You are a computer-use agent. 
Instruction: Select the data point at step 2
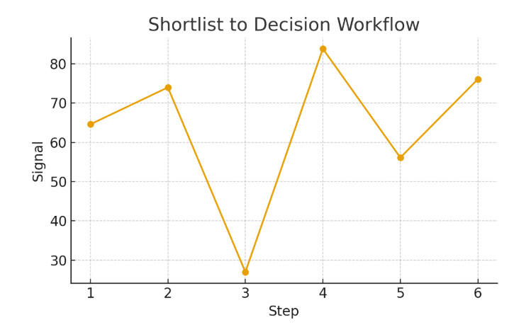[x=168, y=88]
